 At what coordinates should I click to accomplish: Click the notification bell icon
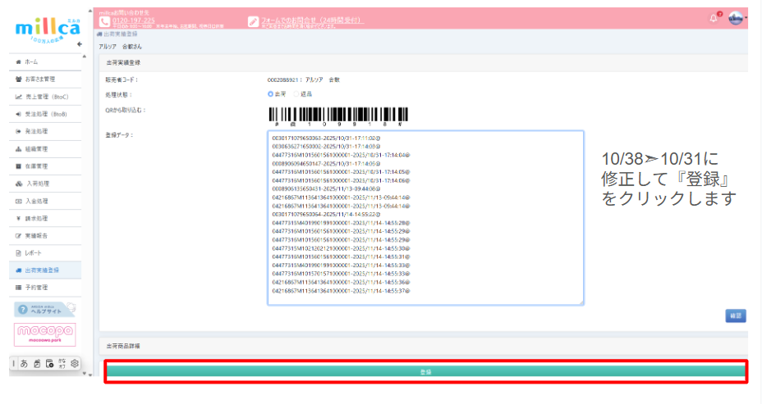(713, 18)
